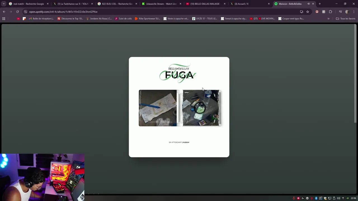358x201 pixels.
Task: Open the Gmail 'Boîte de réception' bookmark
Action: (x=41, y=19)
